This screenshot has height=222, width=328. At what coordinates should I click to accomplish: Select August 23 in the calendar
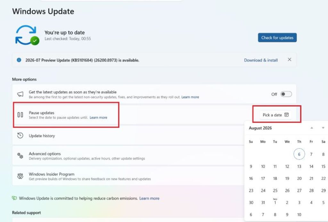click(x=251, y=190)
